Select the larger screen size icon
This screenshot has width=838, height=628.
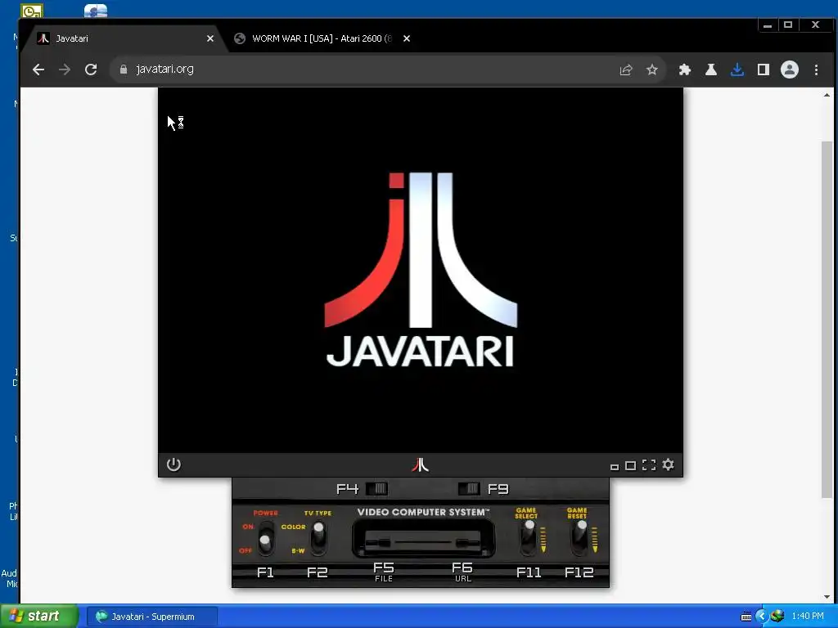tap(631, 465)
